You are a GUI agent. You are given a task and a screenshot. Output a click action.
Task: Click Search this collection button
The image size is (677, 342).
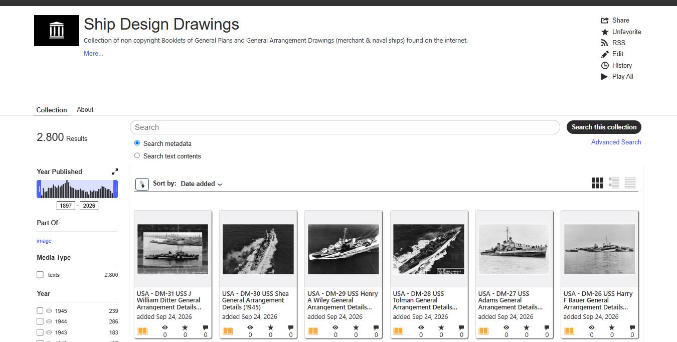604,127
